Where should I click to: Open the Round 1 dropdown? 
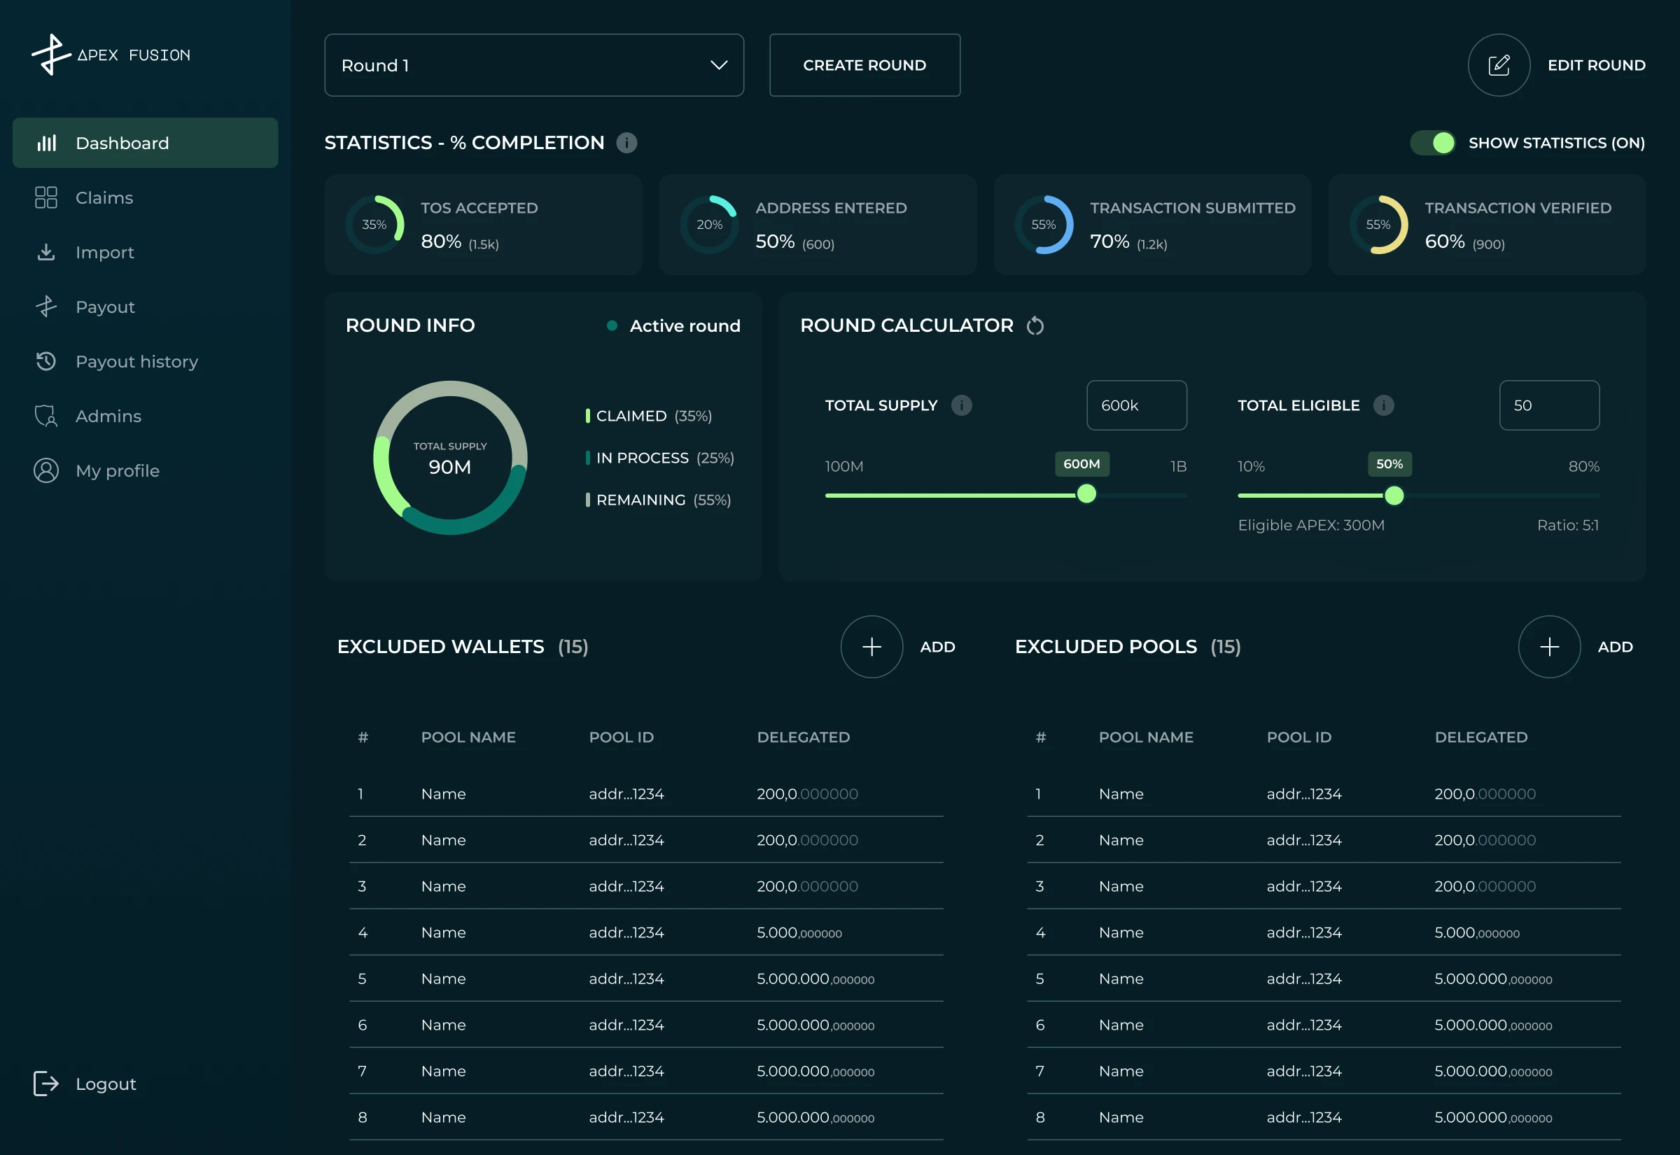tap(533, 65)
